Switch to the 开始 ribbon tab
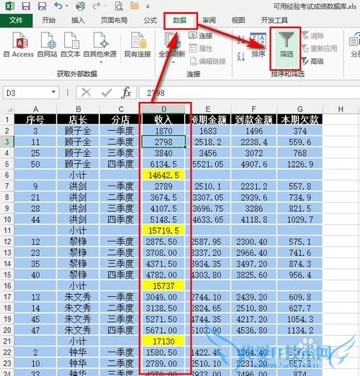The width and height of the screenshot is (360, 376). coord(48,20)
